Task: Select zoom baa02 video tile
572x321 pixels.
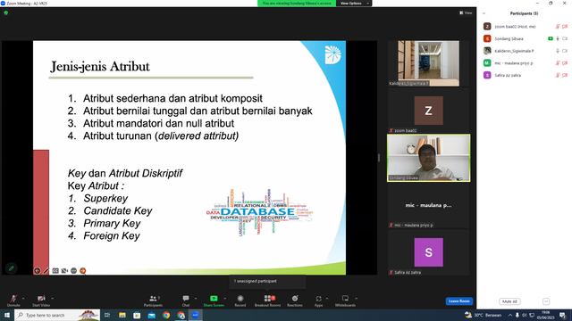Action: (429, 111)
